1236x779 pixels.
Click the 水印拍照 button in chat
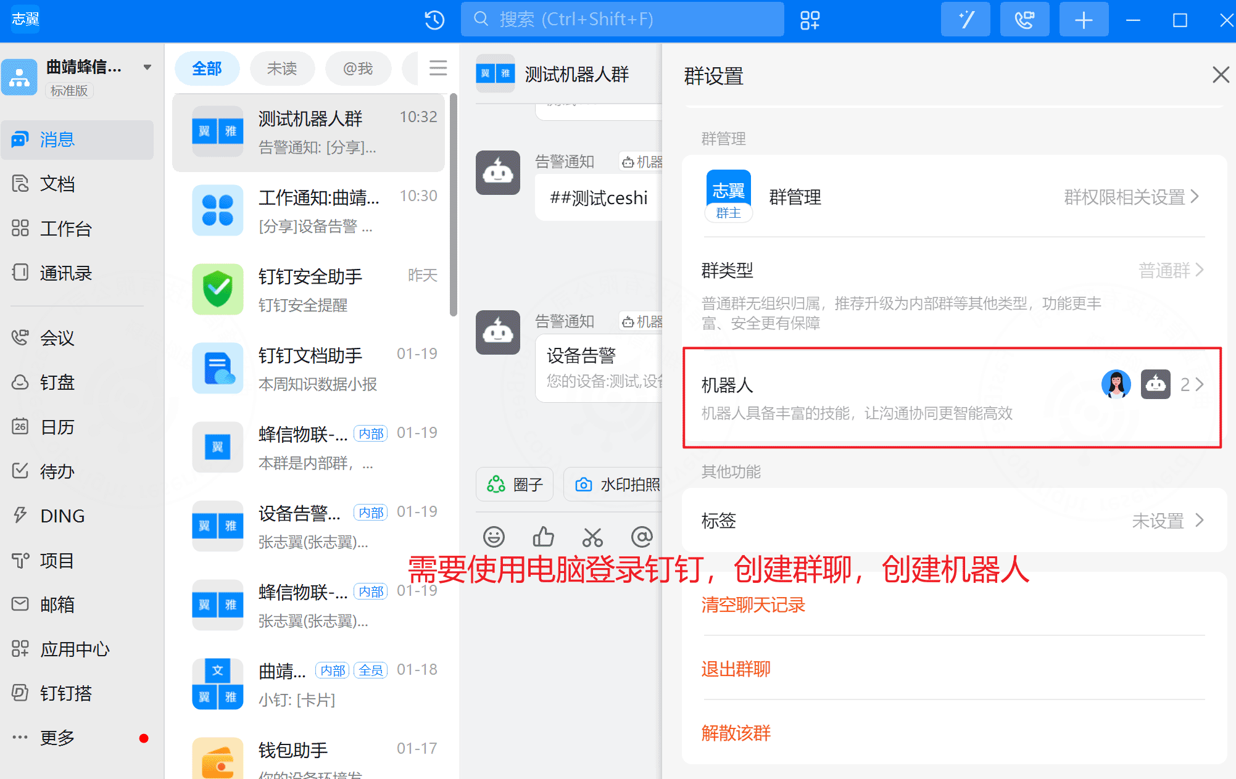click(x=614, y=485)
